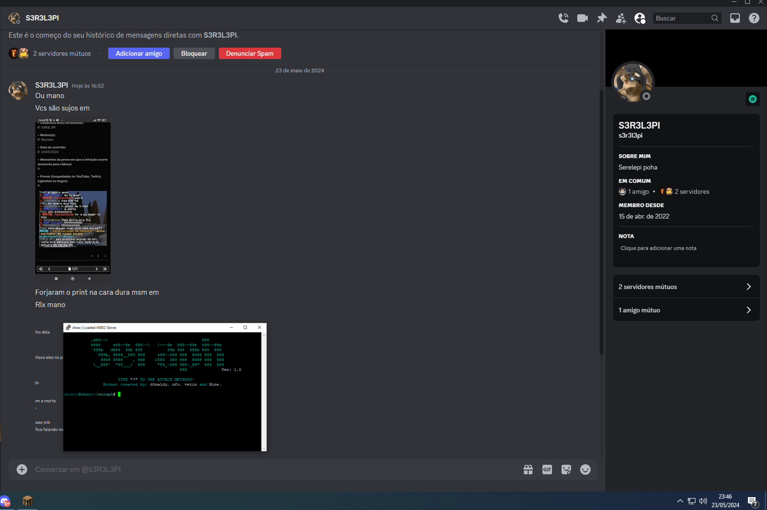This screenshot has width=767, height=510.
Task: Open the sticker picker
Action: click(x=566, y=470)
